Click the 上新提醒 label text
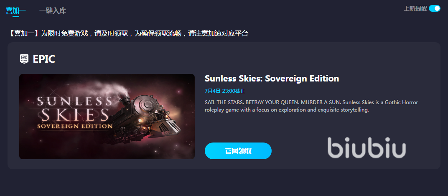Image resolution: width=448 pixels, height=196 pixels. point(415,9)
